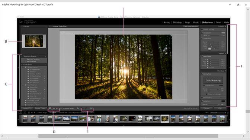Switch to the Develop module

click(177, 23)
